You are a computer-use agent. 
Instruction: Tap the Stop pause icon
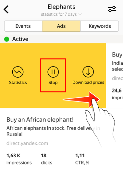click(53, 72)
